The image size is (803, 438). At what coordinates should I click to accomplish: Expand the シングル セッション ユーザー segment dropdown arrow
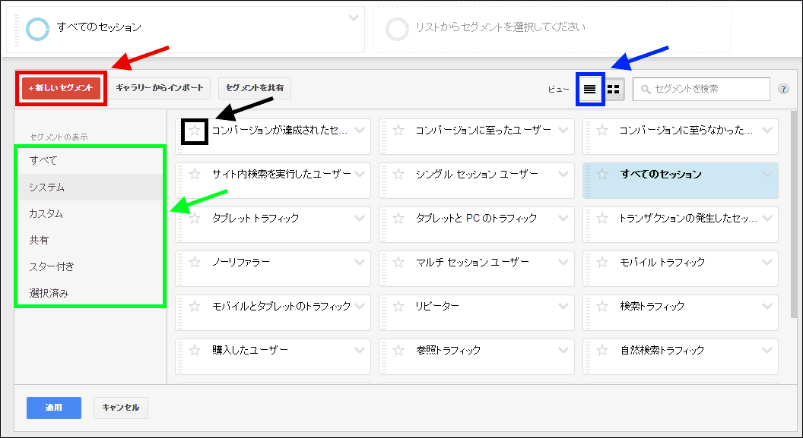563,175
